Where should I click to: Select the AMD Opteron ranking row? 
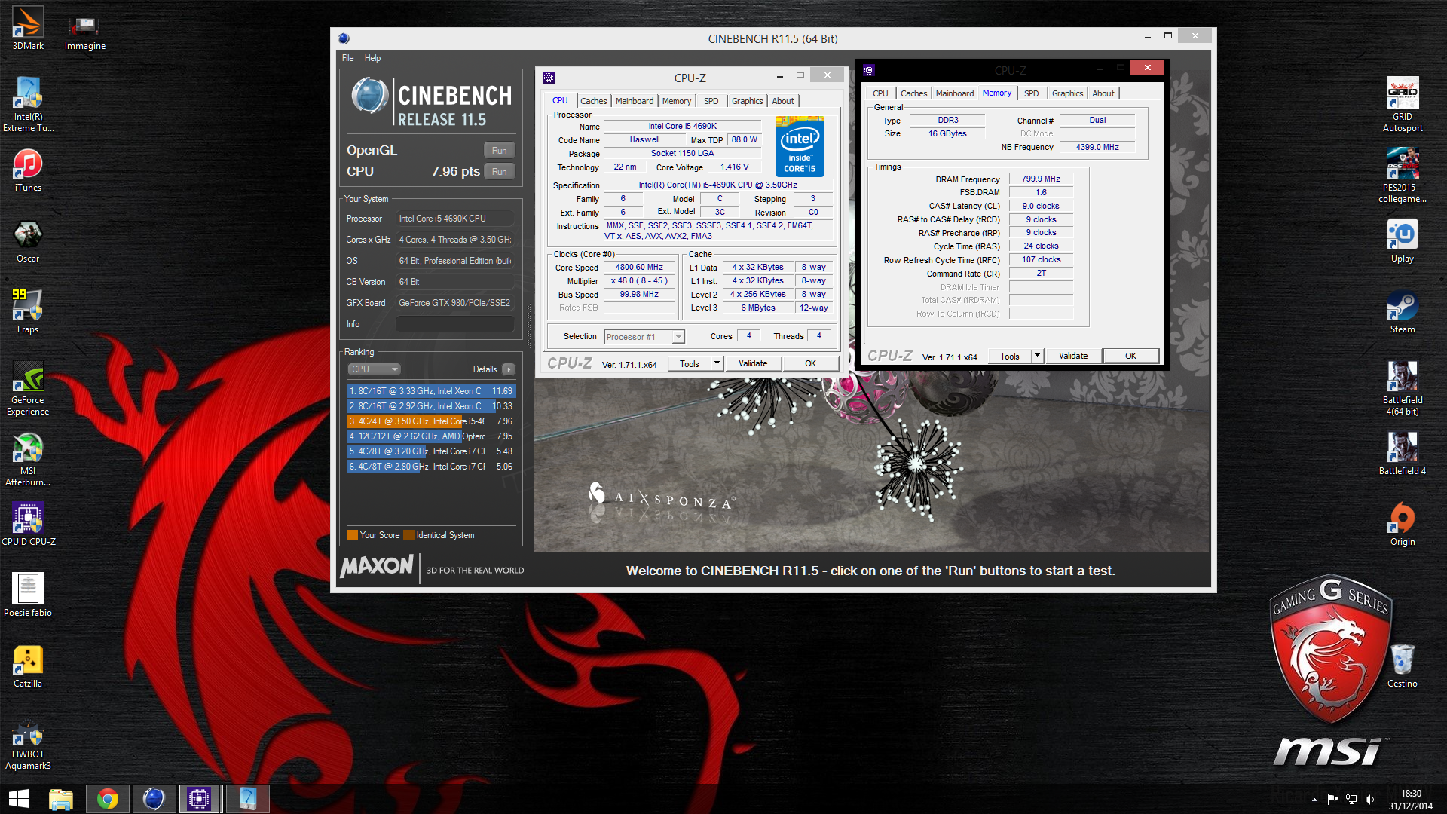(431, 436)
